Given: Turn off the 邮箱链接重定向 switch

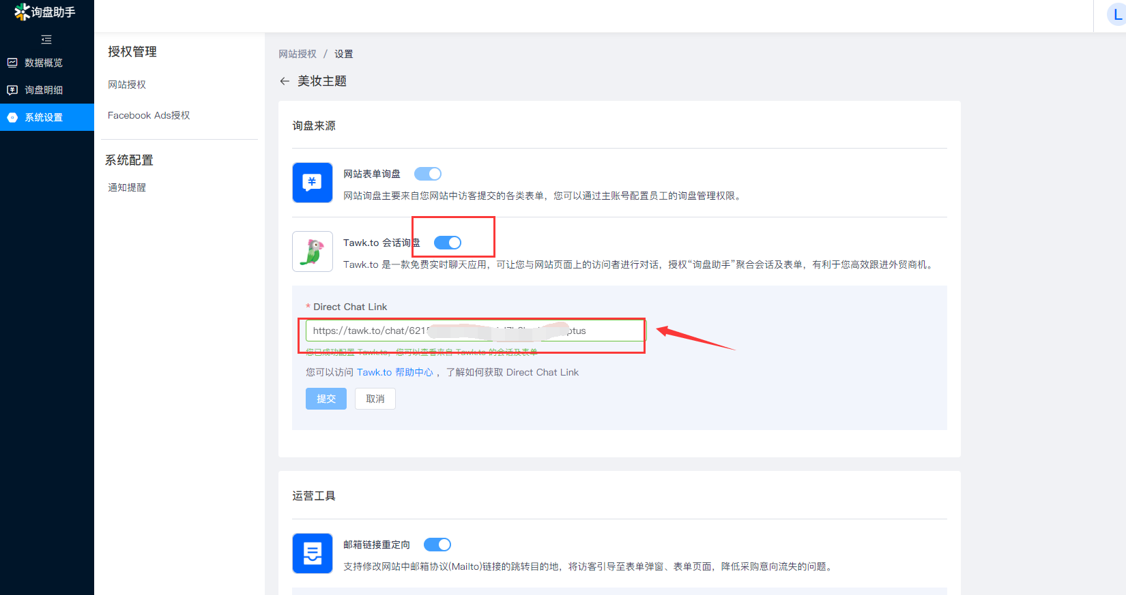Looking at the screenshot, I should tap(437, 545).
